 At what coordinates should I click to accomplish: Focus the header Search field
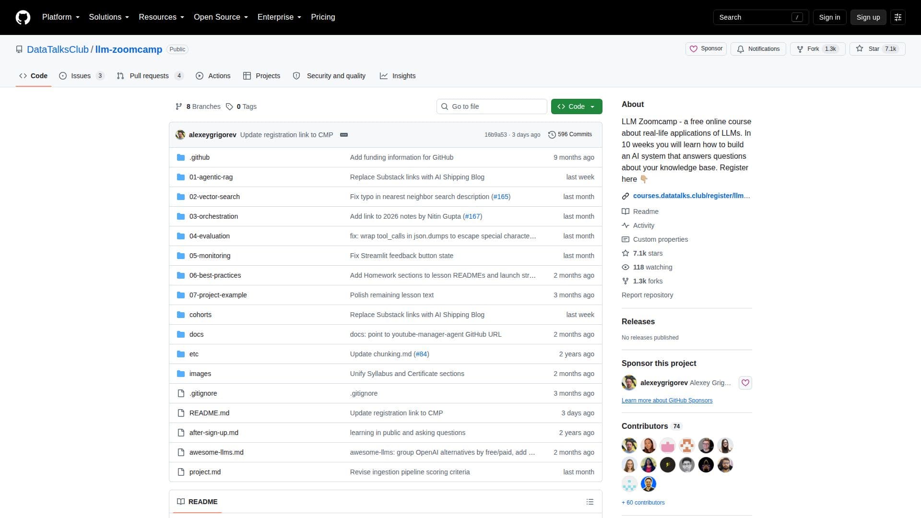click(761, 17)
